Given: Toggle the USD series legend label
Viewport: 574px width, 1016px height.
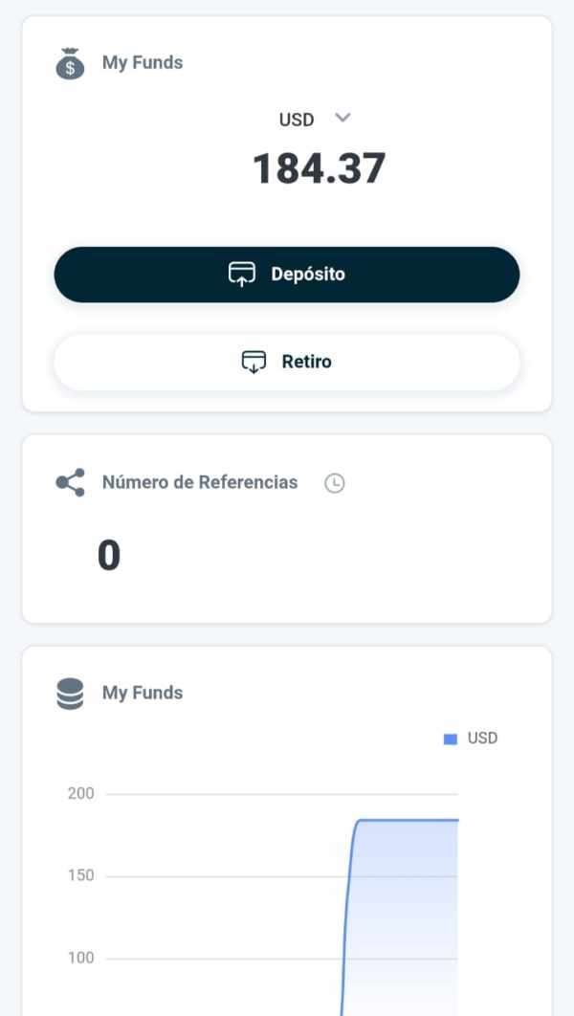Looking at the screenshot, I should click(x=482, y=739).
